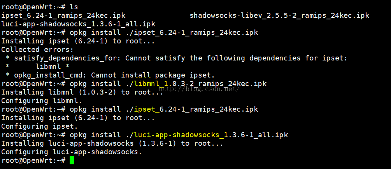Select luci-app-shadowsocks_1.3.6-1_all.ipk in the ls output
This screenshot has height=169, width=391.
pyautogui.click(x=79, y=24)
